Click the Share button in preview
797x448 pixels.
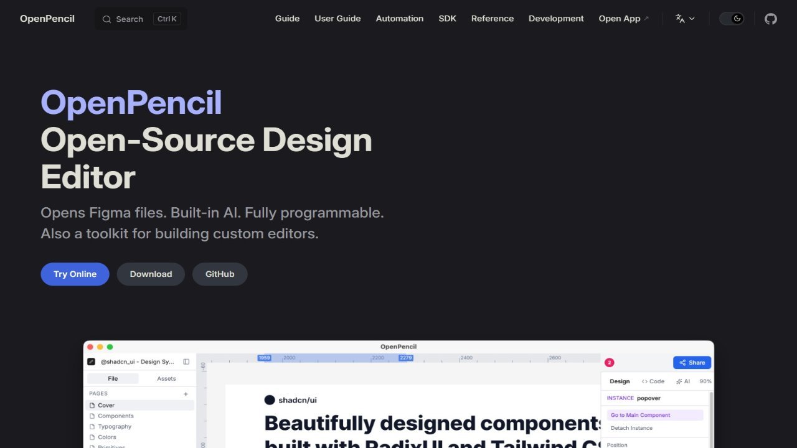692,363
